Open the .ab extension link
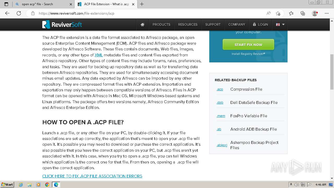This screenshot has height=188, width=334. (219, 129)
